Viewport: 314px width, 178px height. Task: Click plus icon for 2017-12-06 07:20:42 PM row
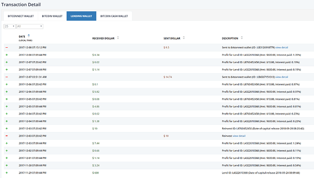tap(7, 84)
